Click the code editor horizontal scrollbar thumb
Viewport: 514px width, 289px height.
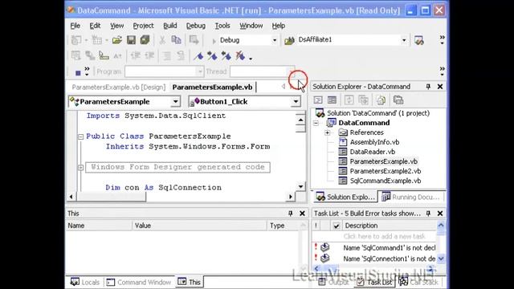[x=111, y=197]
